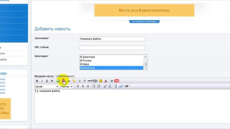Open the smiley emoticon picker

101,81
